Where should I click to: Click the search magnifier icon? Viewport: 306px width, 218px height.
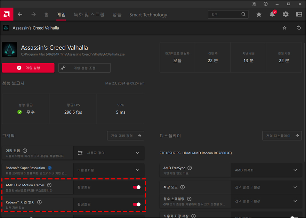coord(243,14)
